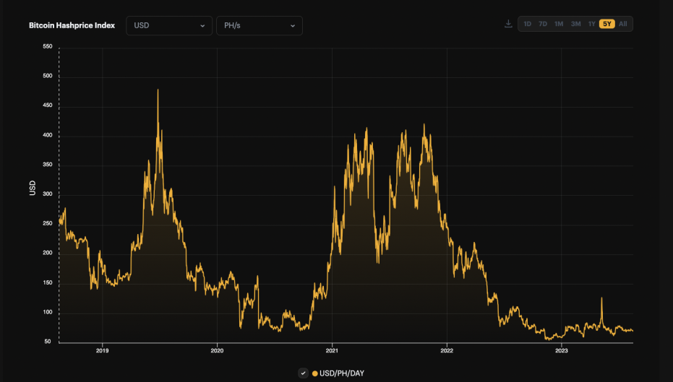Show All time history range
Screen dimensions: 673x382
(623, 24)
